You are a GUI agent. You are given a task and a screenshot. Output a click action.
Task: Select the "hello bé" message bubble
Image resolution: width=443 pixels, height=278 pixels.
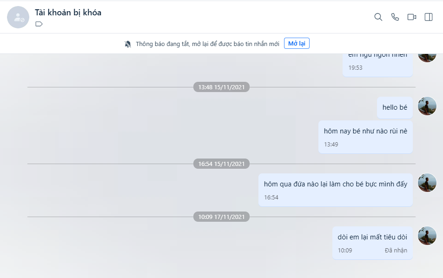[395, 107]
